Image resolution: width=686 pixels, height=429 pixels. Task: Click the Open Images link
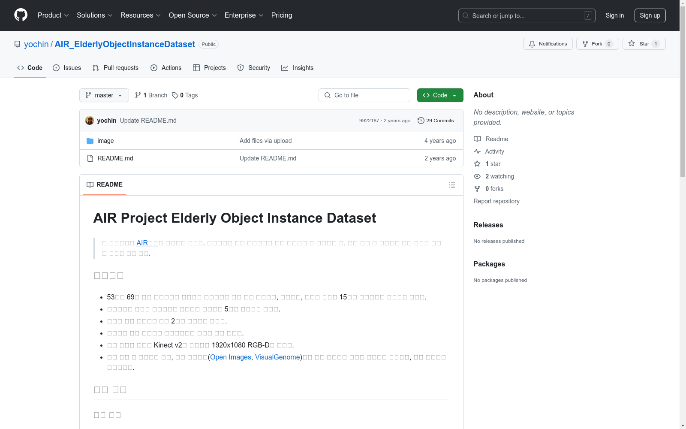231,357
